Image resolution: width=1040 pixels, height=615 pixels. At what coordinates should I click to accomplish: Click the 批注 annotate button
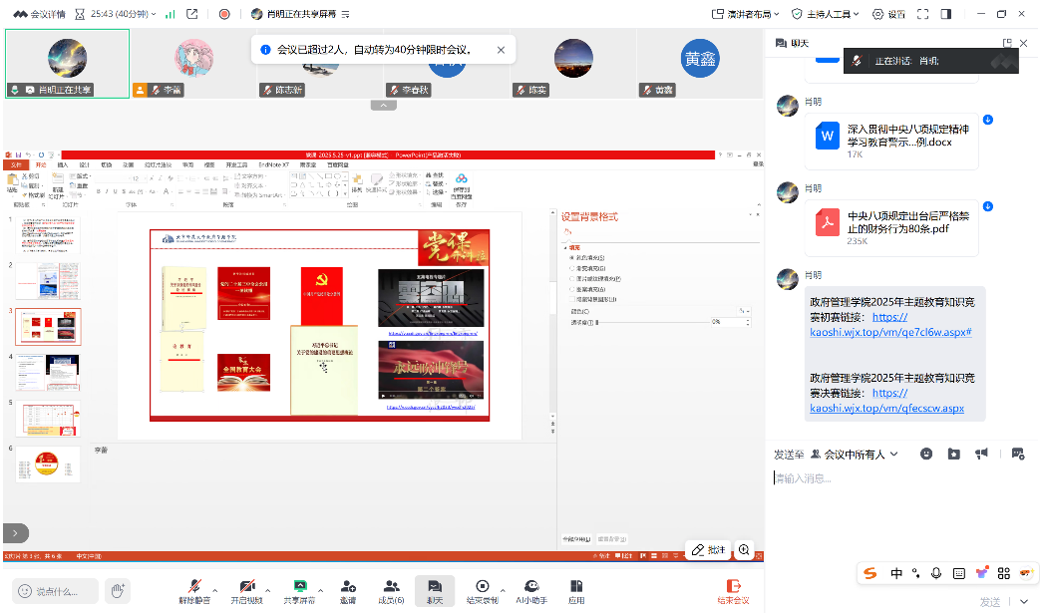coord(709,550)
